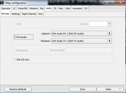The width and height of the screenshot is (126, 93).
Task: Open the Modems tab
Action: tap(33, 8)
